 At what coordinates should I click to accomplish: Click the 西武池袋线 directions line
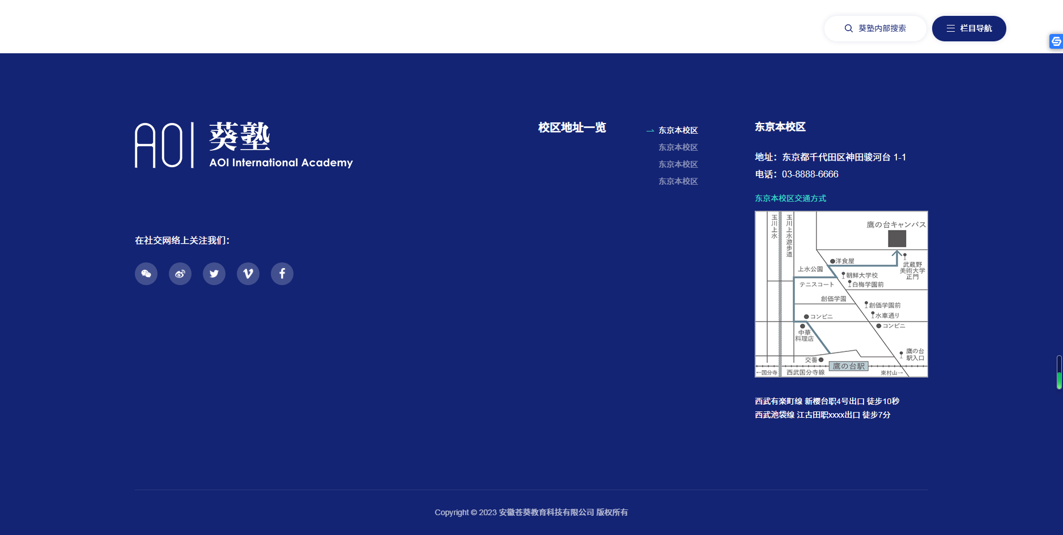click(x=822, y=415)
